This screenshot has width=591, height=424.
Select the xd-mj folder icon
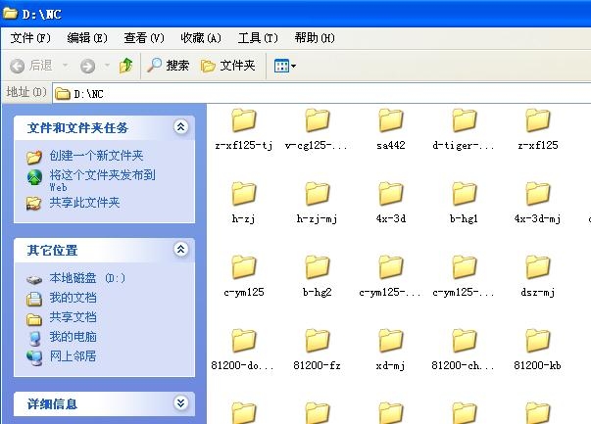pos(391,341)
